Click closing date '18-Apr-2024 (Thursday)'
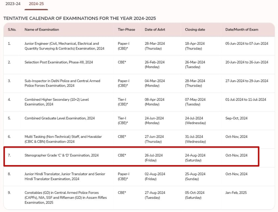 [x=195, y=46]
